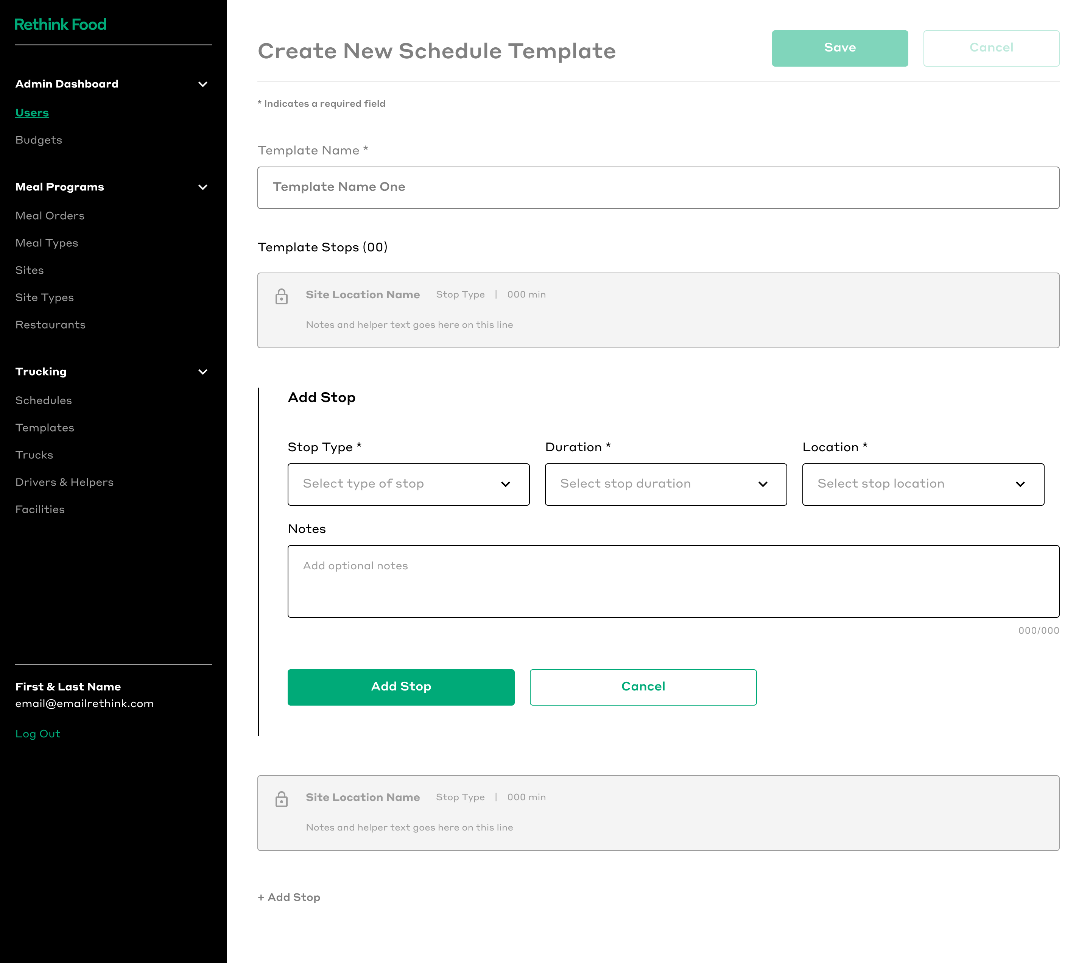Click Log Out link
Screen dimensions: 1090x963
coord(38,734)
